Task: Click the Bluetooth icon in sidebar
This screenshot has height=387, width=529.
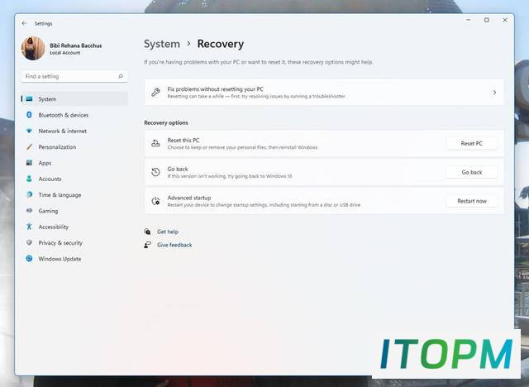Action: tap(30, 115)
